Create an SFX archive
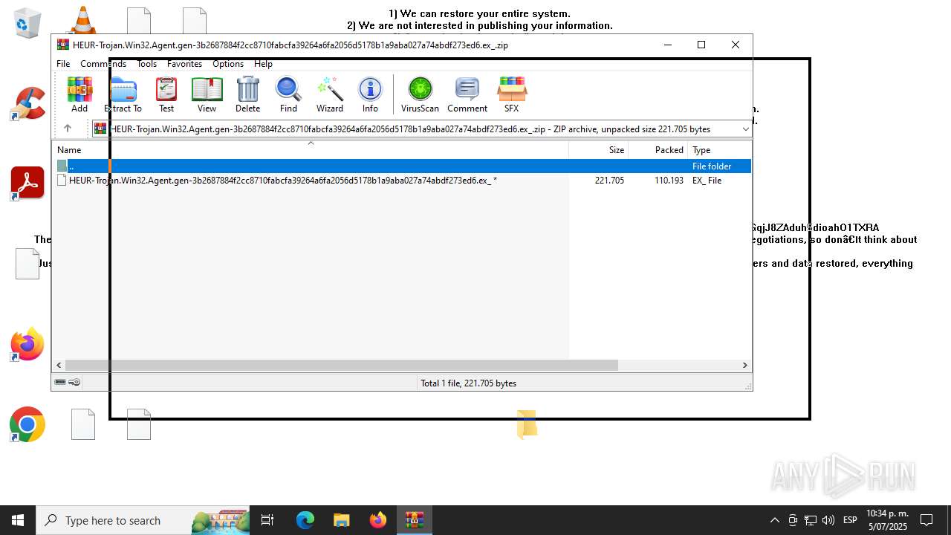 (512, 94)
